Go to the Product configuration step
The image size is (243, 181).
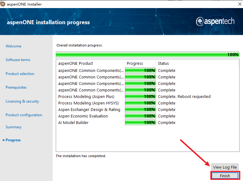pos(24,115)
